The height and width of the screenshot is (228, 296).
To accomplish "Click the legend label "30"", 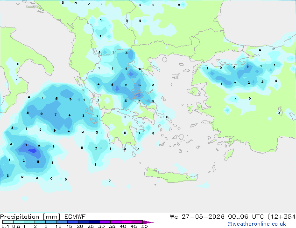I will click(x=102, y=226).
